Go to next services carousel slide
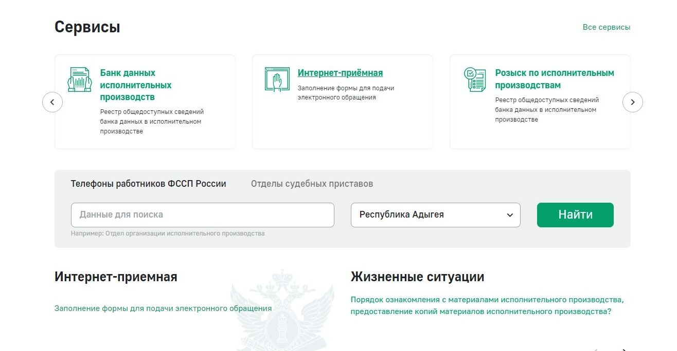Screen dimensions: 677x351 point(633,102)
